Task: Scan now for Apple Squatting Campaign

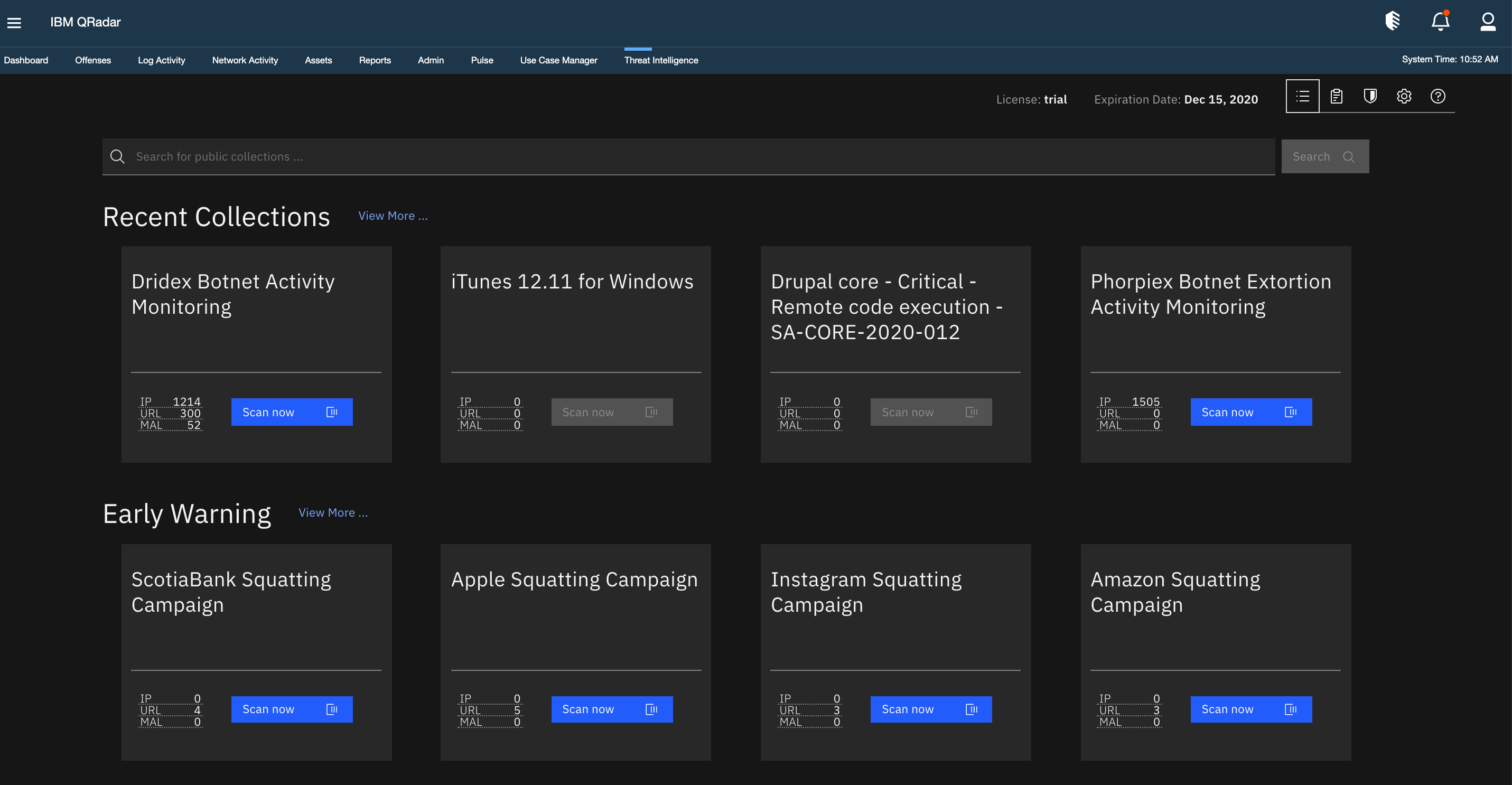Action: click(x=612, y=709)
